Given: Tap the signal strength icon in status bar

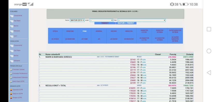Looking at the screenshot, I should click(32, 4).
